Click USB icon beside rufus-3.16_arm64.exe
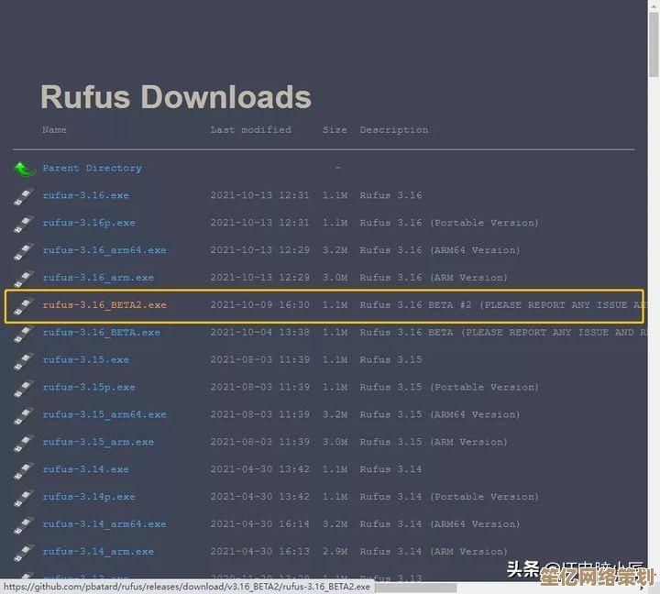Screen dimensions: 660x594 [24, 251]
